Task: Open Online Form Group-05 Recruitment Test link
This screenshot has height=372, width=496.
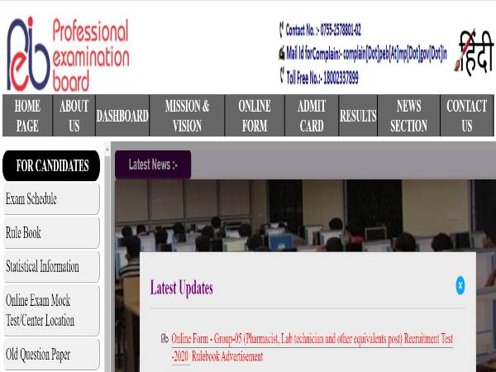Action: 312,340
